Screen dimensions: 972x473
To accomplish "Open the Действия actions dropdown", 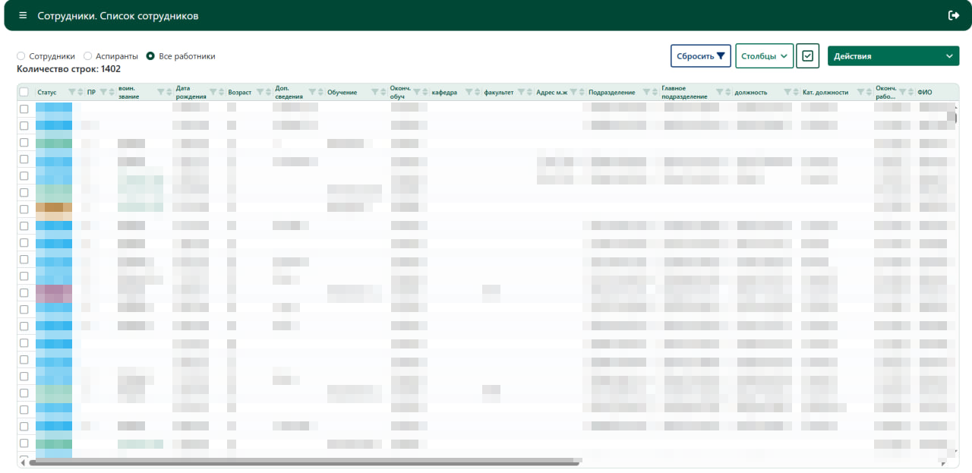I will [x=893, y=56].
